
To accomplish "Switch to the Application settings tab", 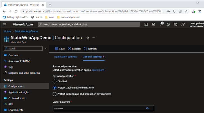I will tap(65, 57).
